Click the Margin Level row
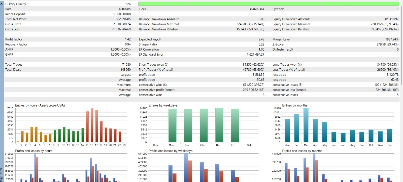 pyautogui.click(x=335, y=39)
